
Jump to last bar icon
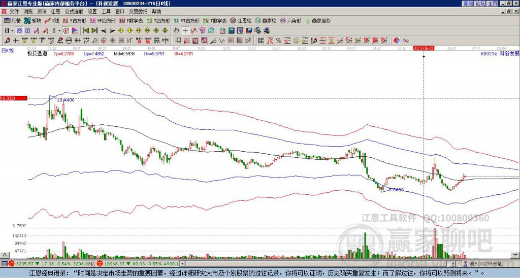(x=94, y=31)
